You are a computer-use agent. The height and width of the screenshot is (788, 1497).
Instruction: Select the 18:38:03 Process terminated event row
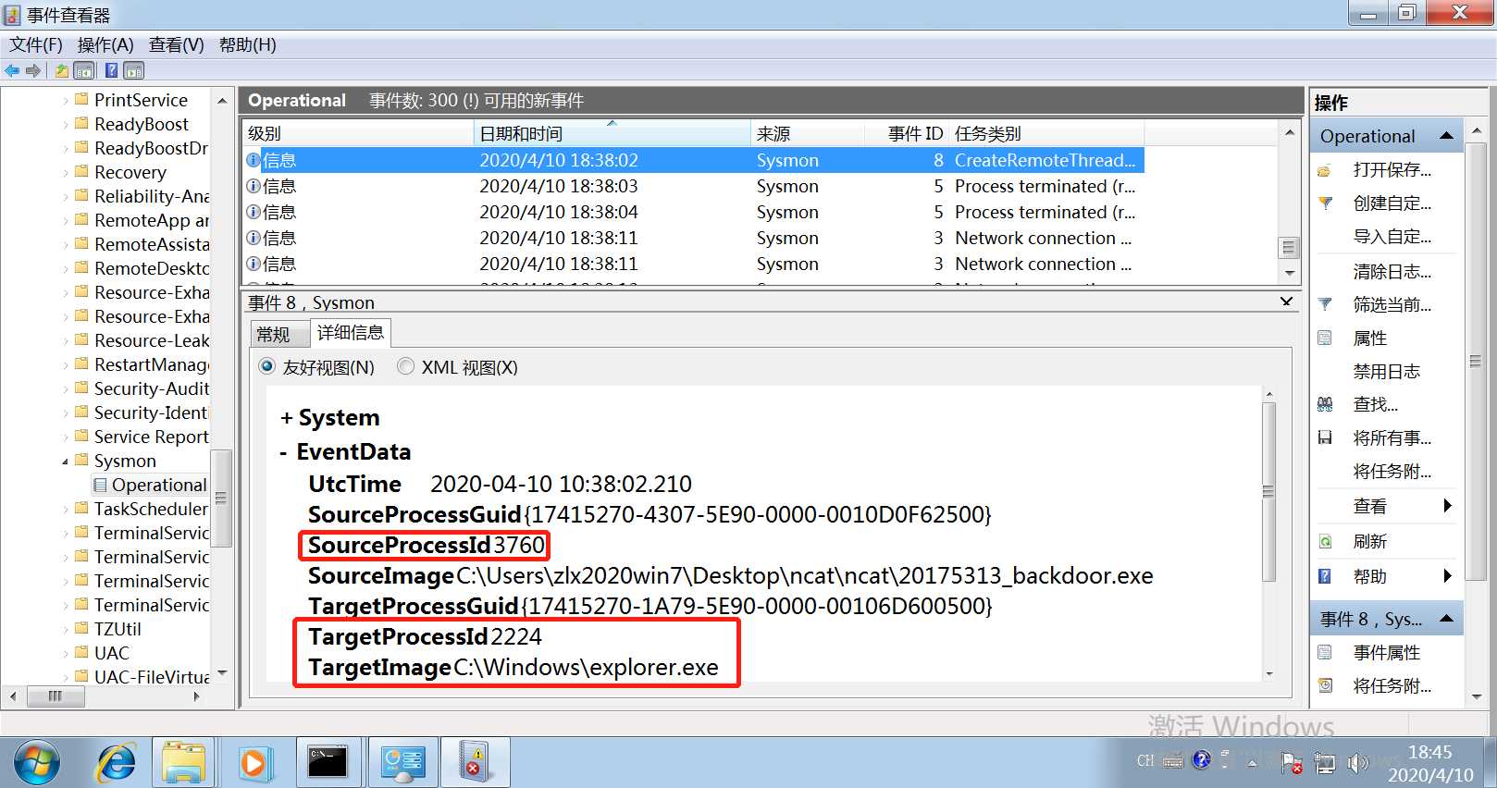[694, 186]
